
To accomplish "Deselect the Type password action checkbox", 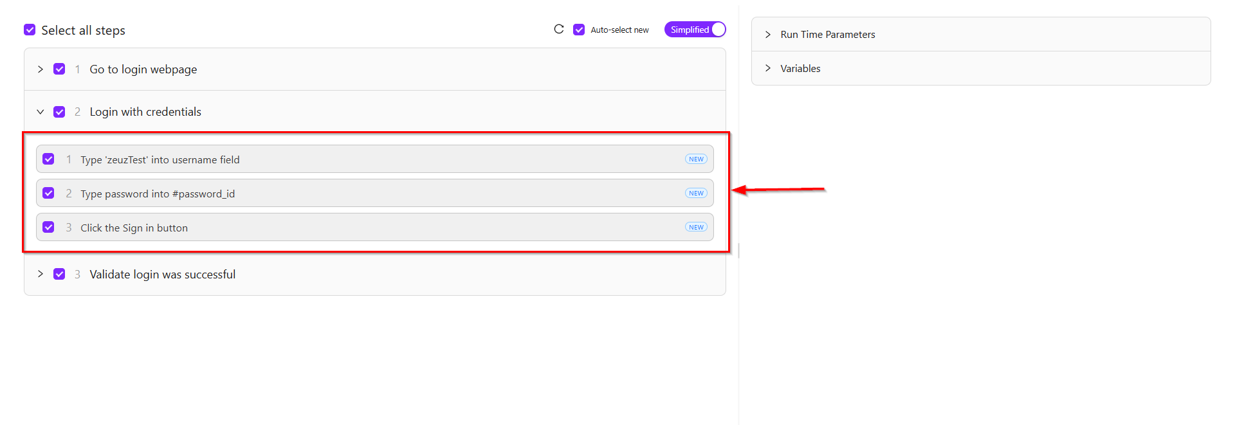I will pyautogui.click(x=48, y=193).
